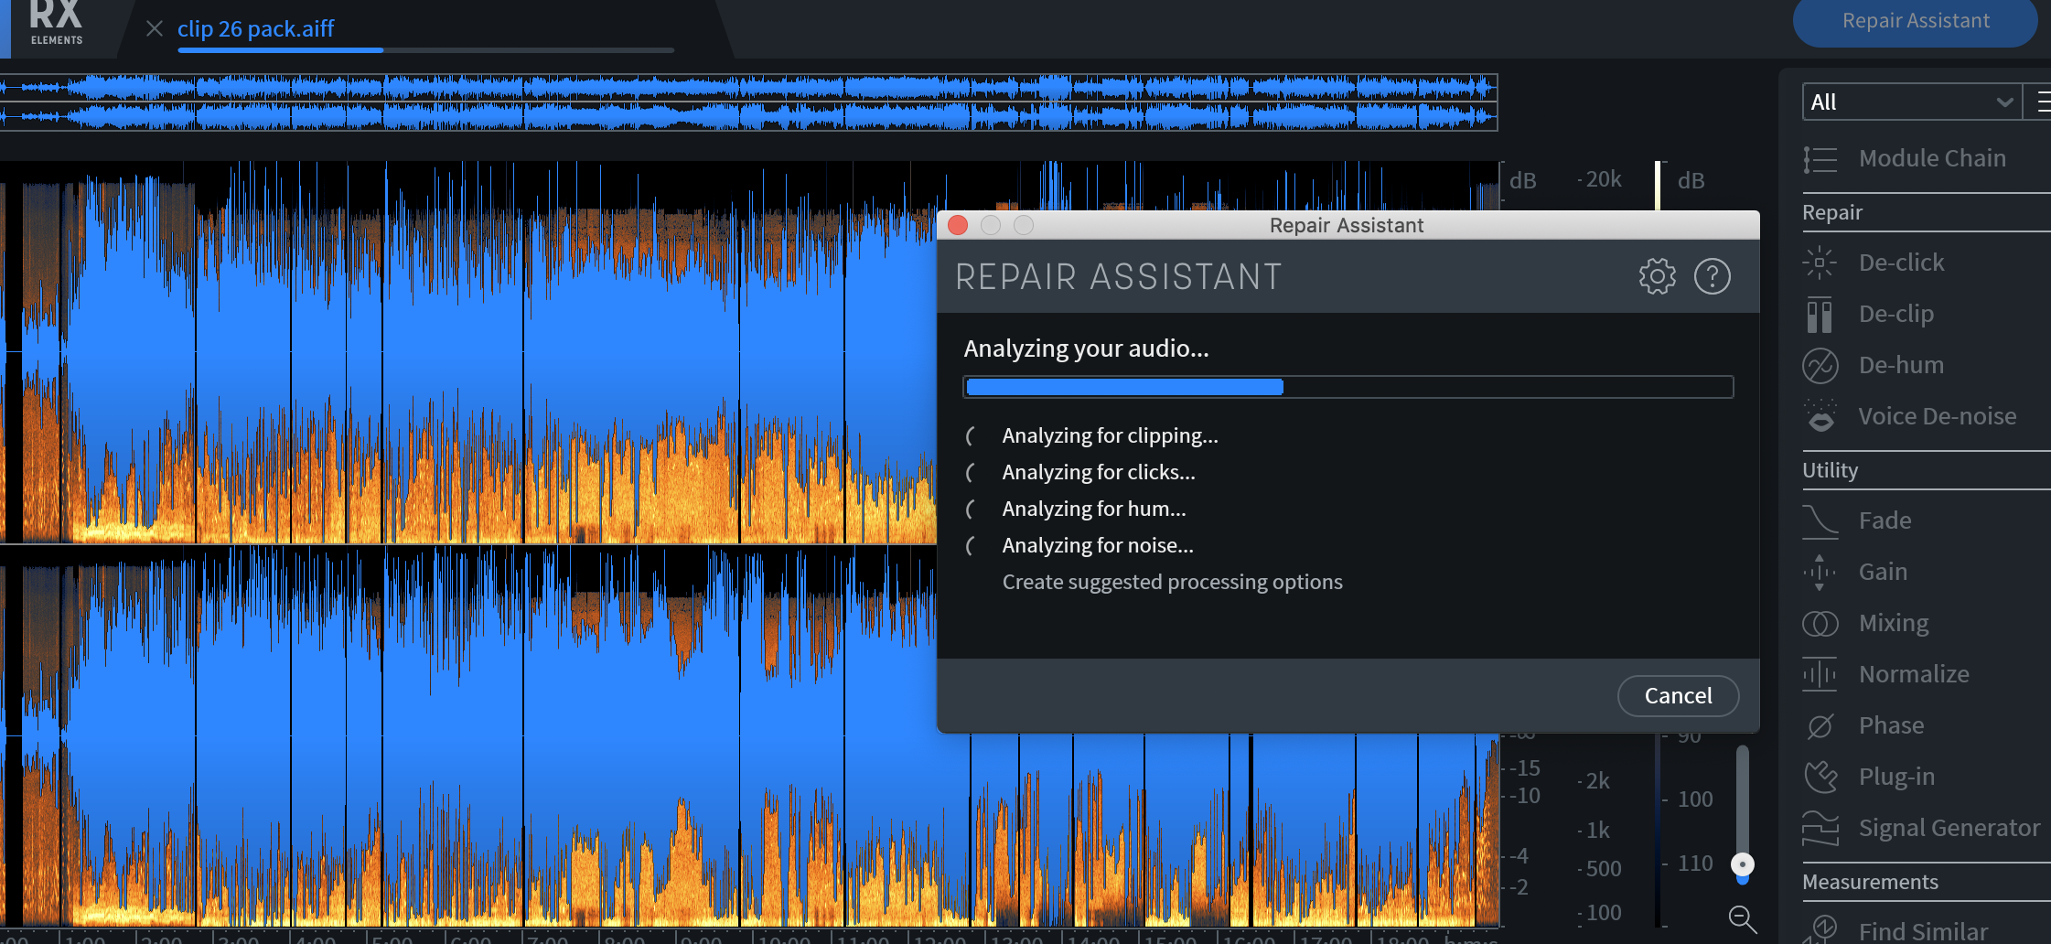Click the De-clip label
The image size is (2051, 944).
(1895, 314)
